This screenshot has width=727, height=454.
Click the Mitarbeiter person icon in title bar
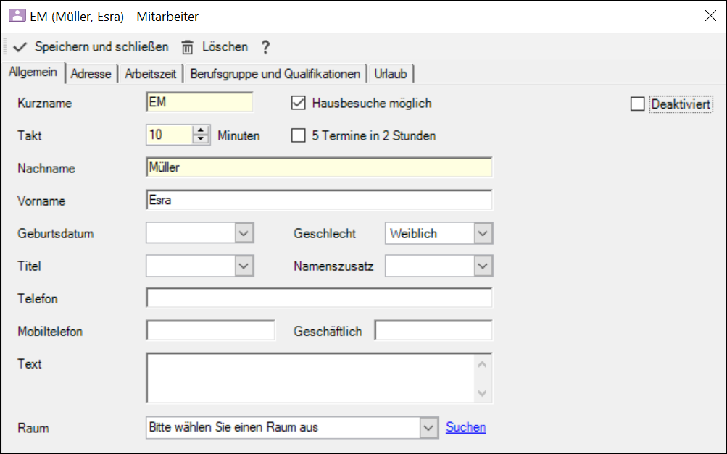(x=16, y=15)
